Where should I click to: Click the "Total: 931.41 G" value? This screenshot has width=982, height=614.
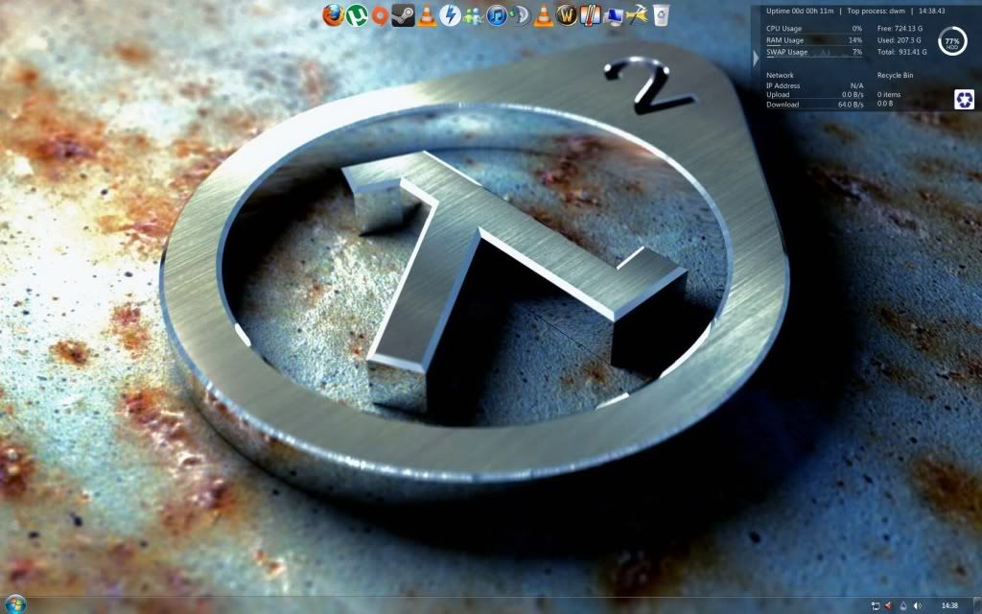[x=901, y=52]
